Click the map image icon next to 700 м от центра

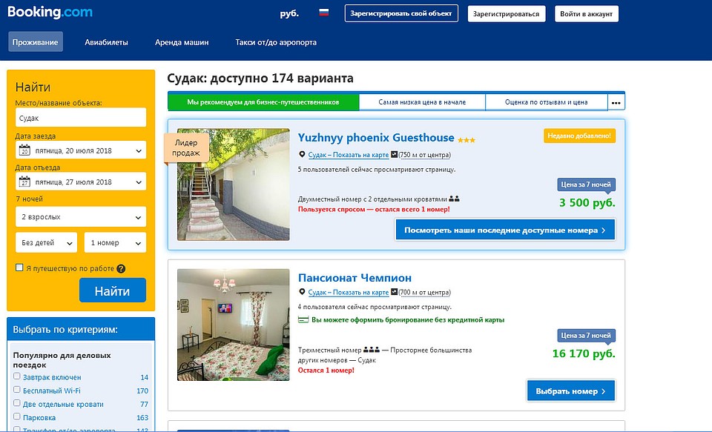pyautogui.click(x=394, y=292)
